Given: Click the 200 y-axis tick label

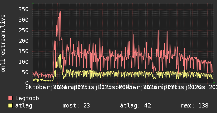Looking at the screenshot, I should 23,41.
